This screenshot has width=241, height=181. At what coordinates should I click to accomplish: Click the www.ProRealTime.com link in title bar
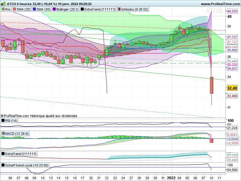pos(221,4)
